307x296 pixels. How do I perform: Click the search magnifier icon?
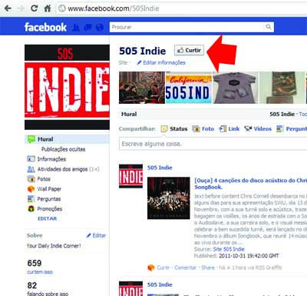(268, 27)
